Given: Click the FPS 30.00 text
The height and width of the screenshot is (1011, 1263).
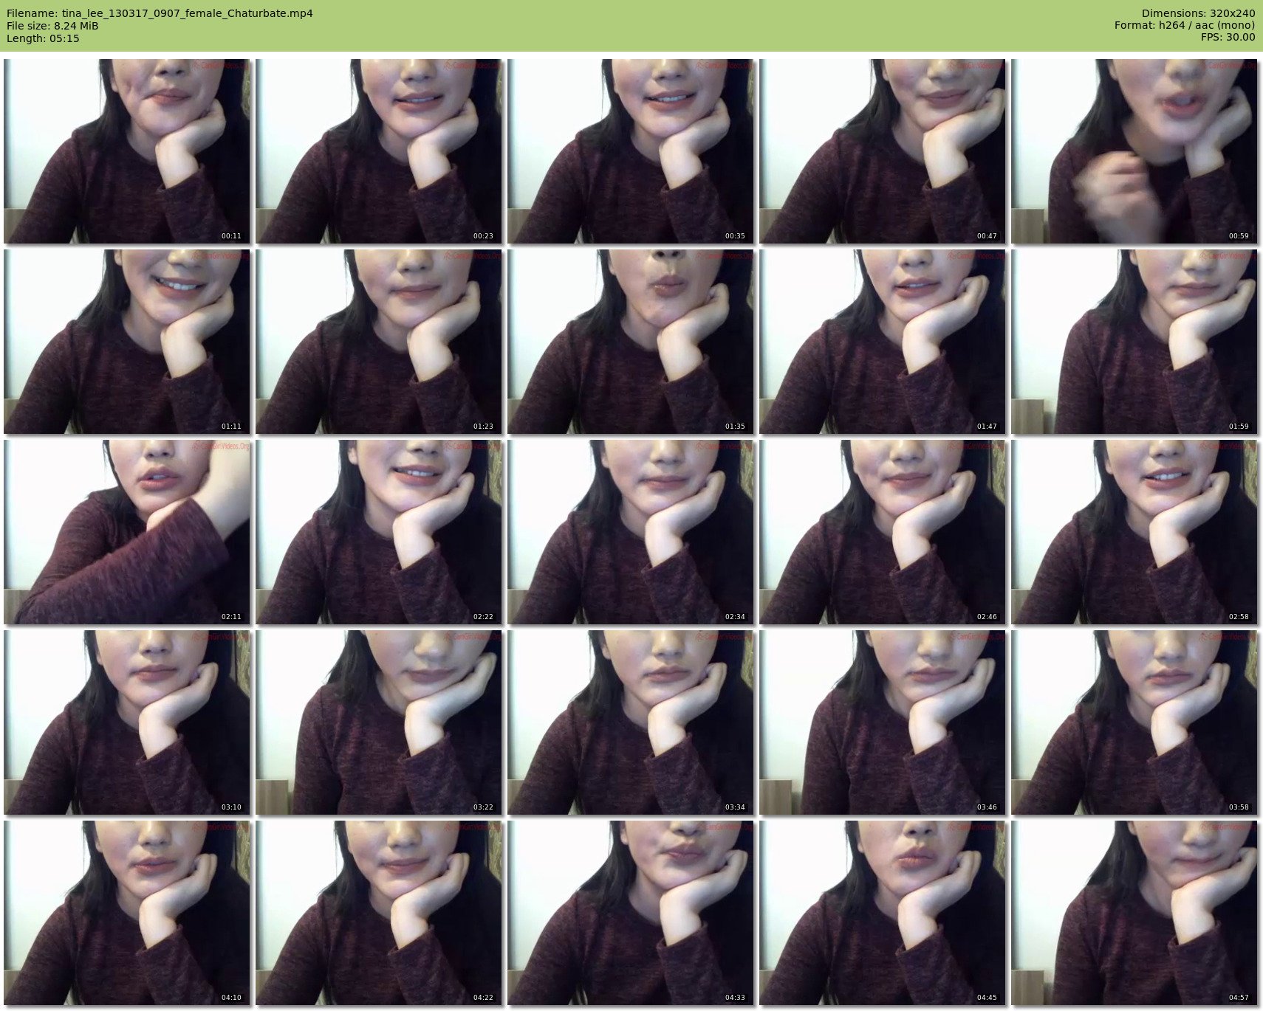Looking at the screenshot, I should click(x=1228, y=37).
